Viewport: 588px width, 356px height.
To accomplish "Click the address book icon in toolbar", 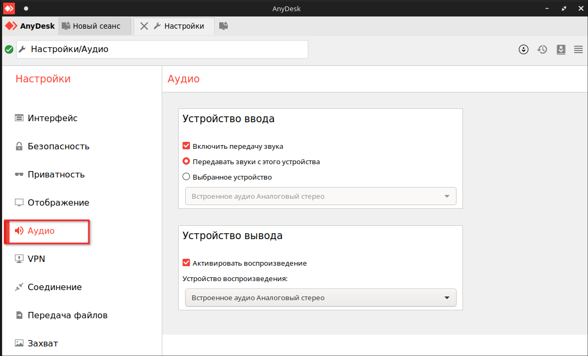I will [561, 49].
